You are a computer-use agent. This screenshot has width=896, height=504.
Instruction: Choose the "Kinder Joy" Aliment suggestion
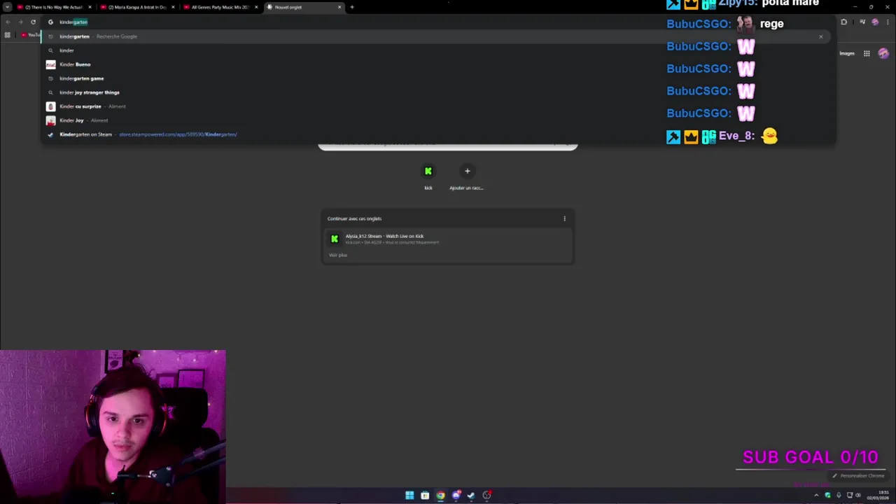pyautogui.click(x=434, y=120)
